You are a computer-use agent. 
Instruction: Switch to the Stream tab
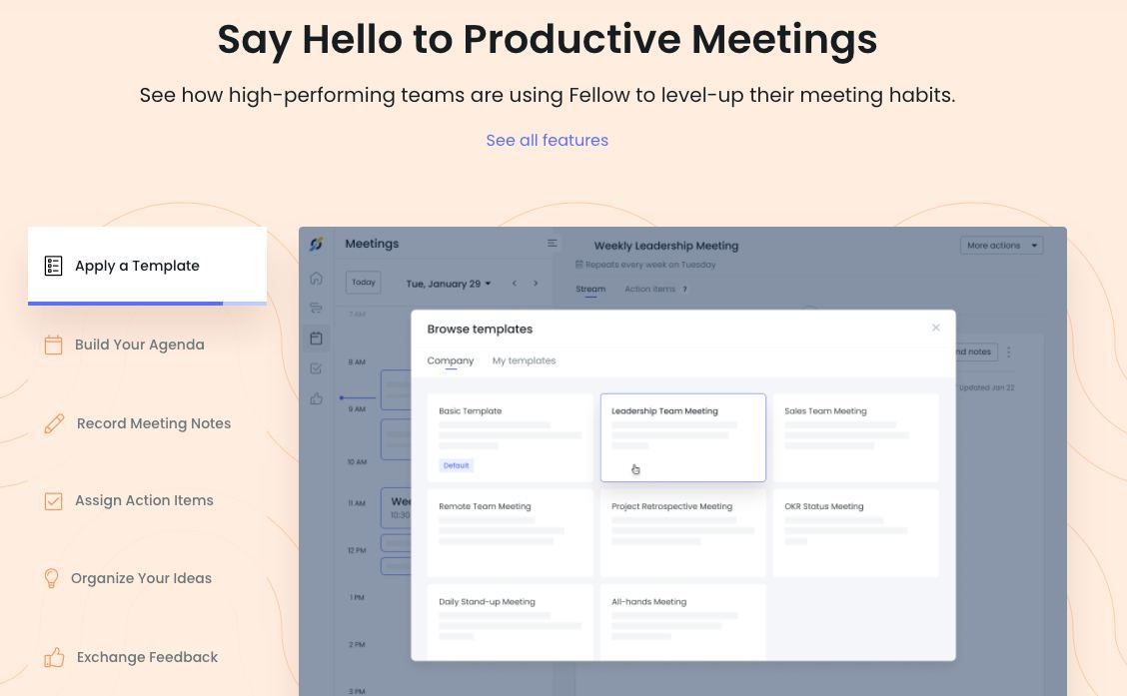[590, 289]
